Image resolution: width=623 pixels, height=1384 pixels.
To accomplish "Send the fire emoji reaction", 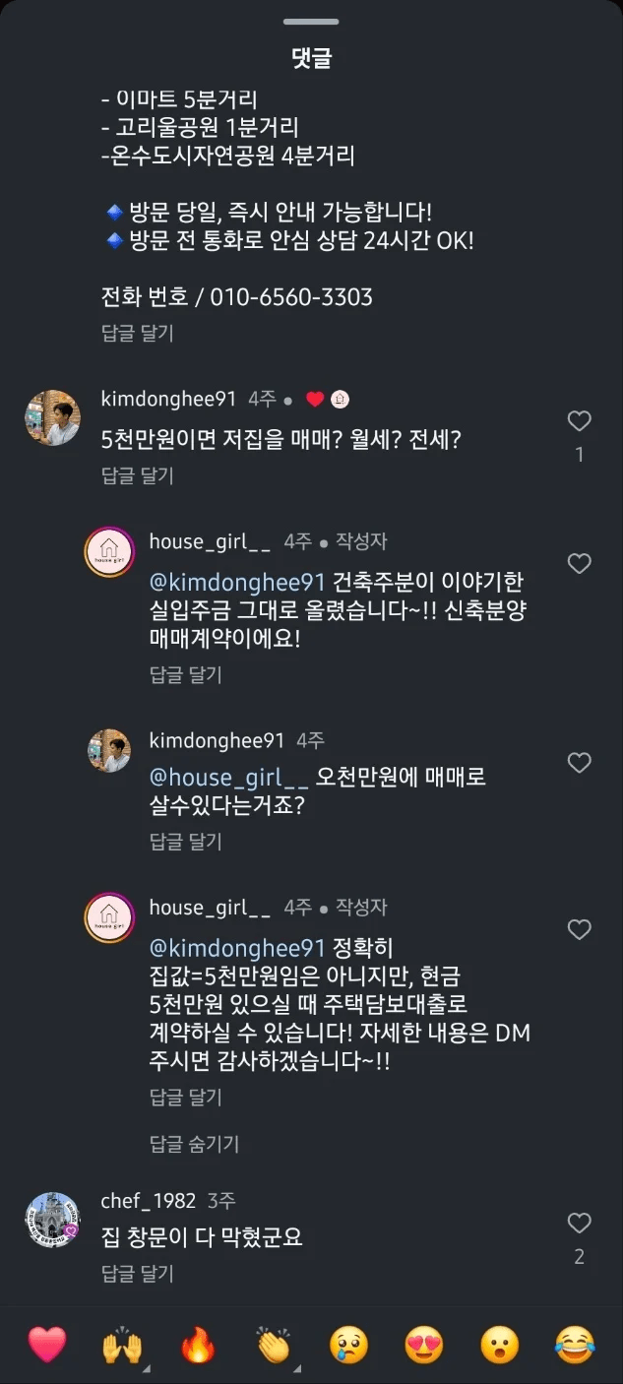I will [x=198, y=1345].
